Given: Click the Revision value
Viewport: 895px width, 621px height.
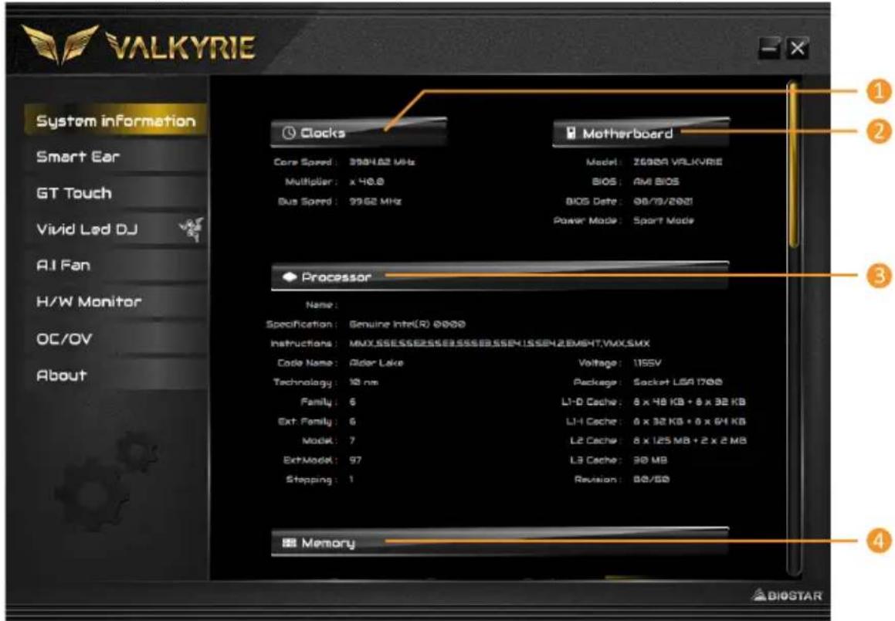Looking at the screenshot, I should pos(651,480).
